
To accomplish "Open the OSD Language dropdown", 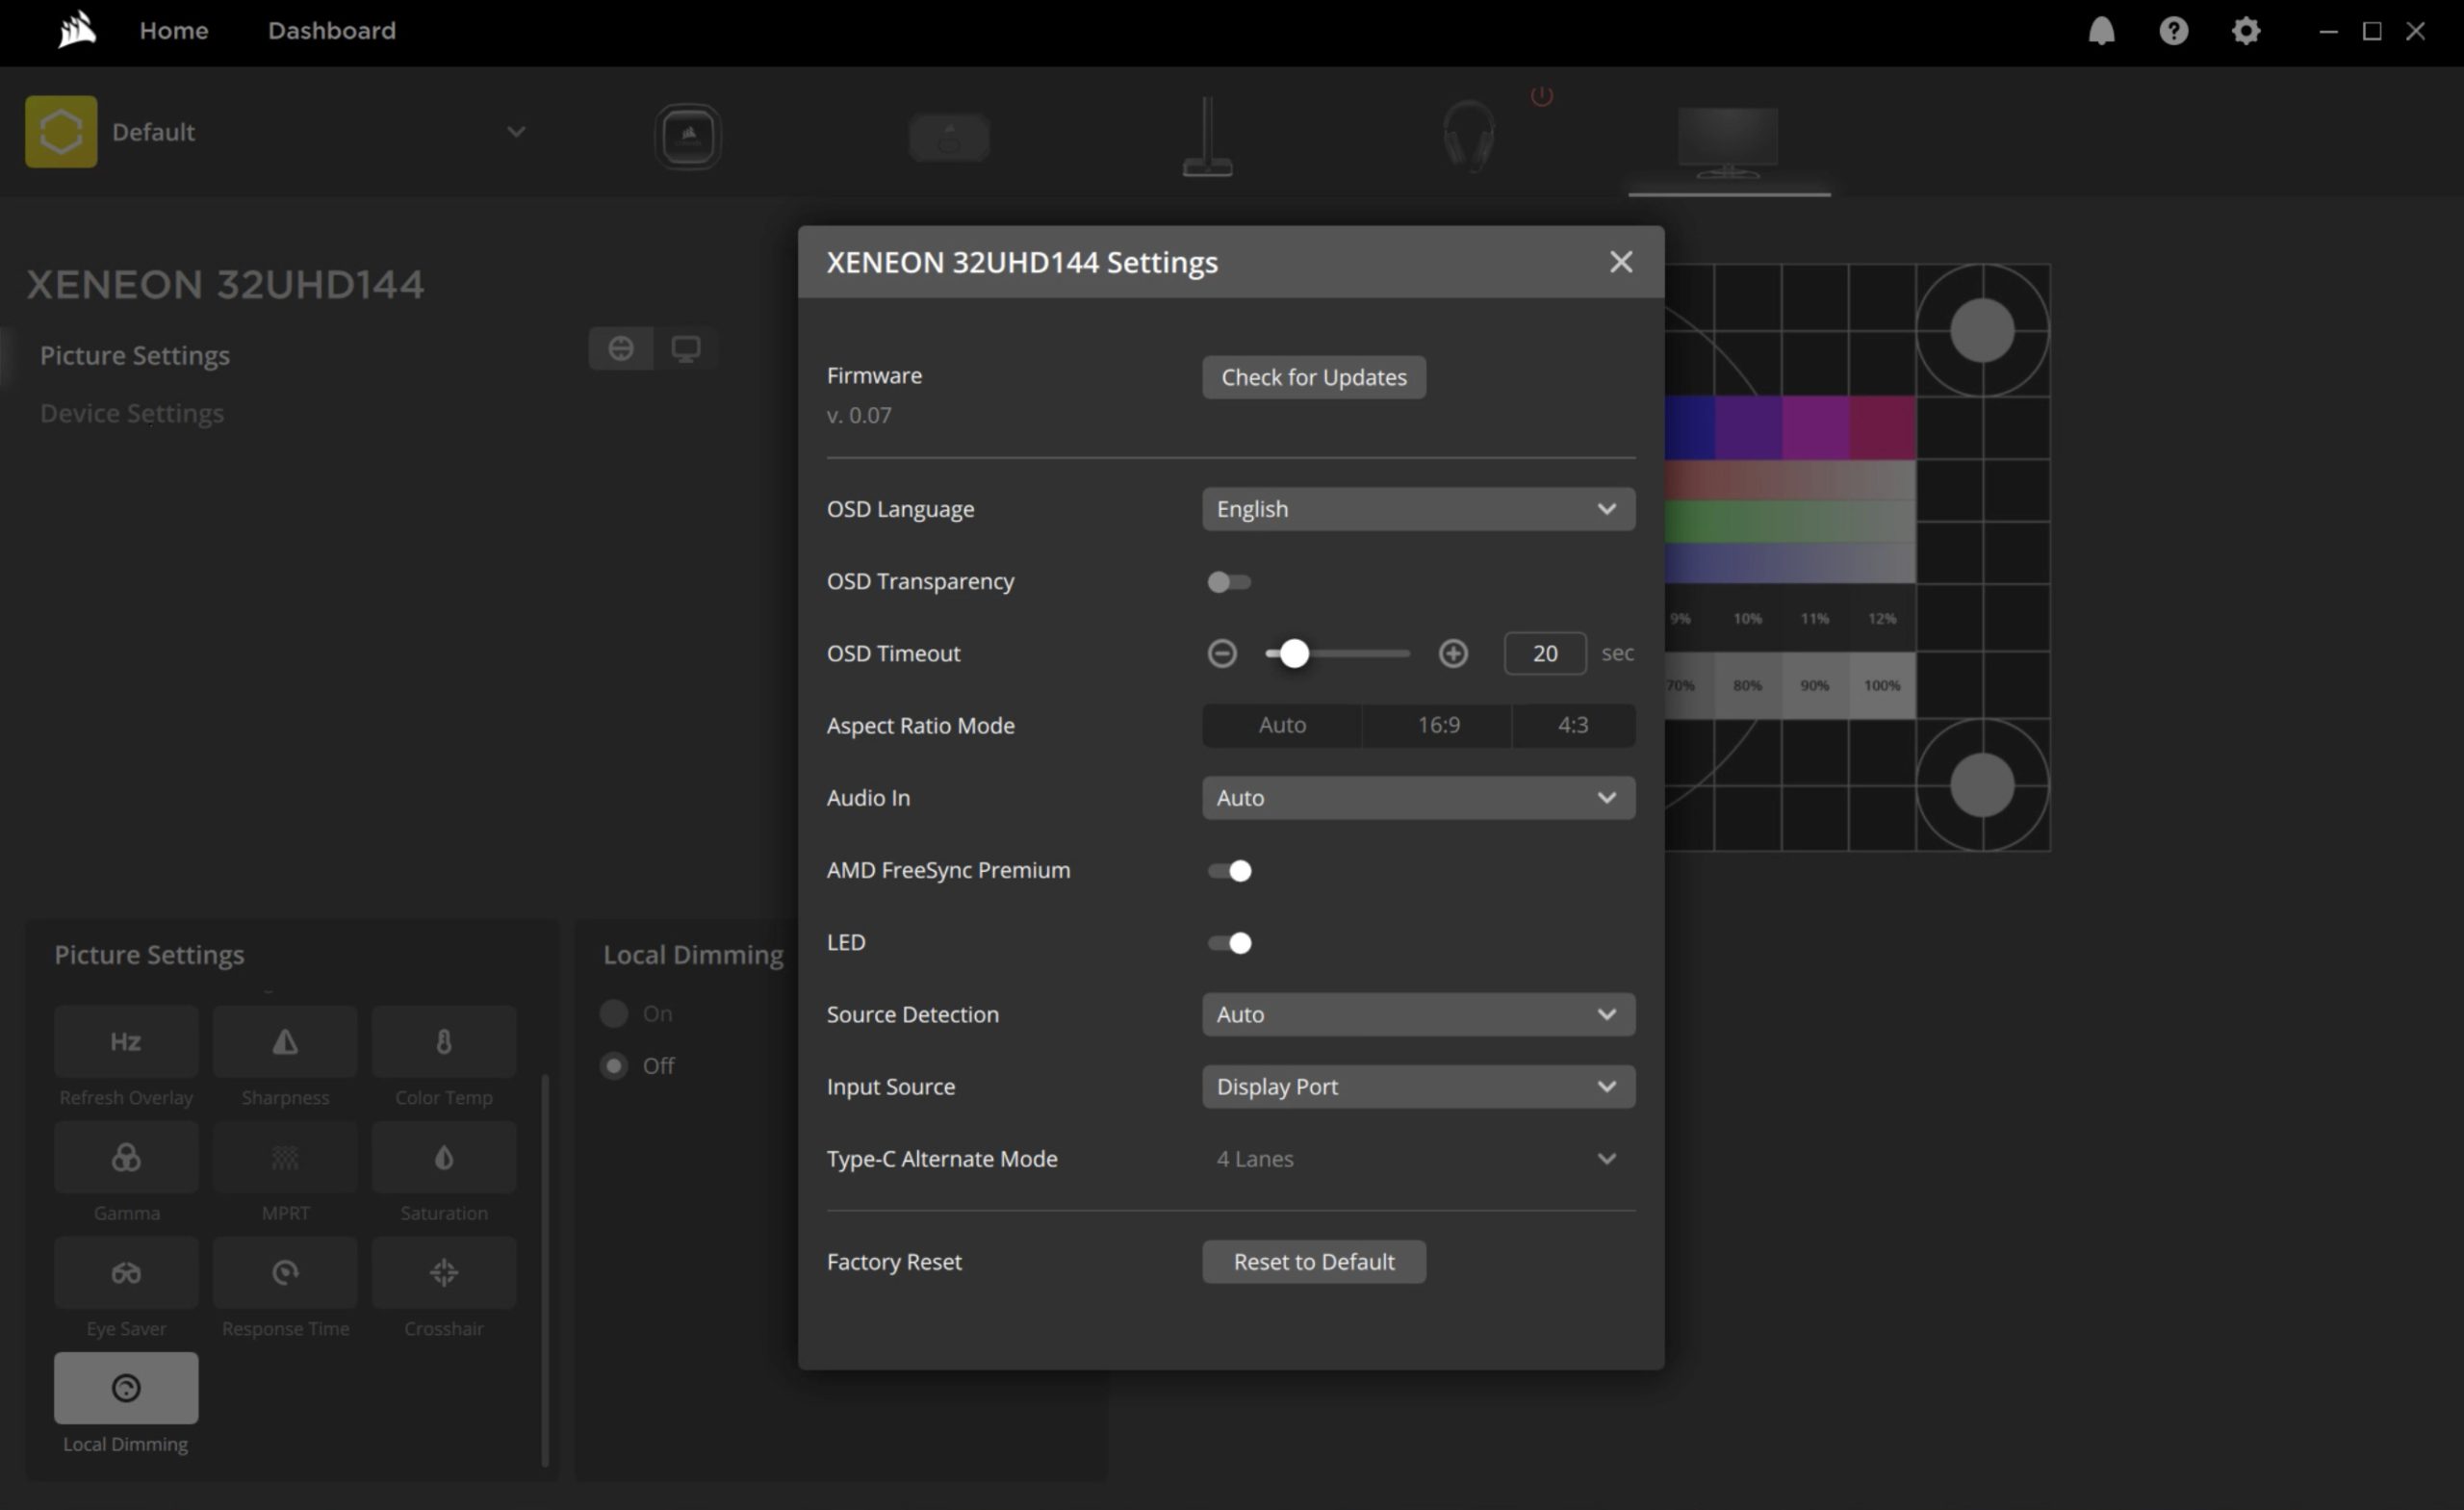I will tap(1417, 509).
